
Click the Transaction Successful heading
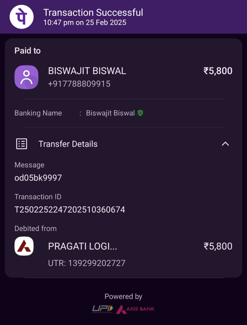pos(93,12)
